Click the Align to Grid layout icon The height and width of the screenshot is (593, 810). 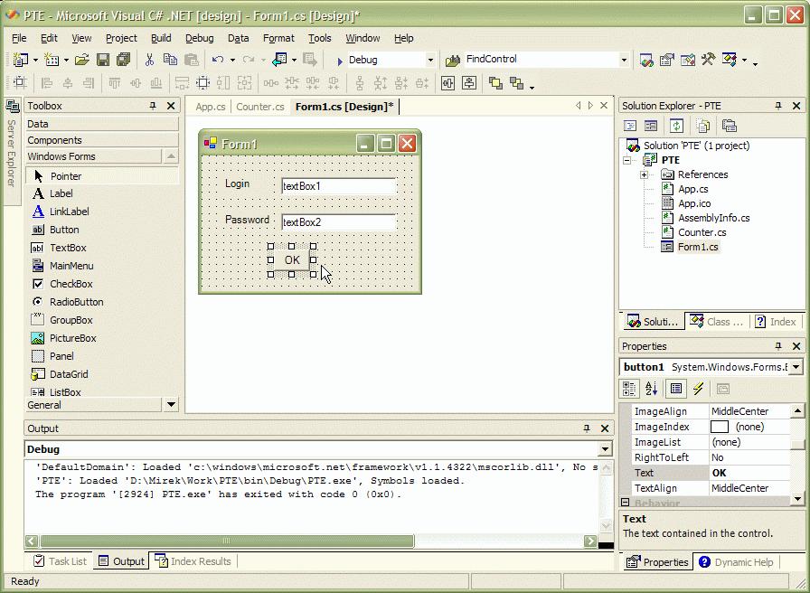coord(20,82)
